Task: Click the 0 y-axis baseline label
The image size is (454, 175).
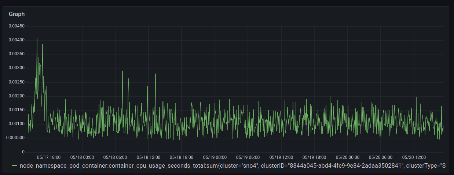Action: [x=23, y=152]
